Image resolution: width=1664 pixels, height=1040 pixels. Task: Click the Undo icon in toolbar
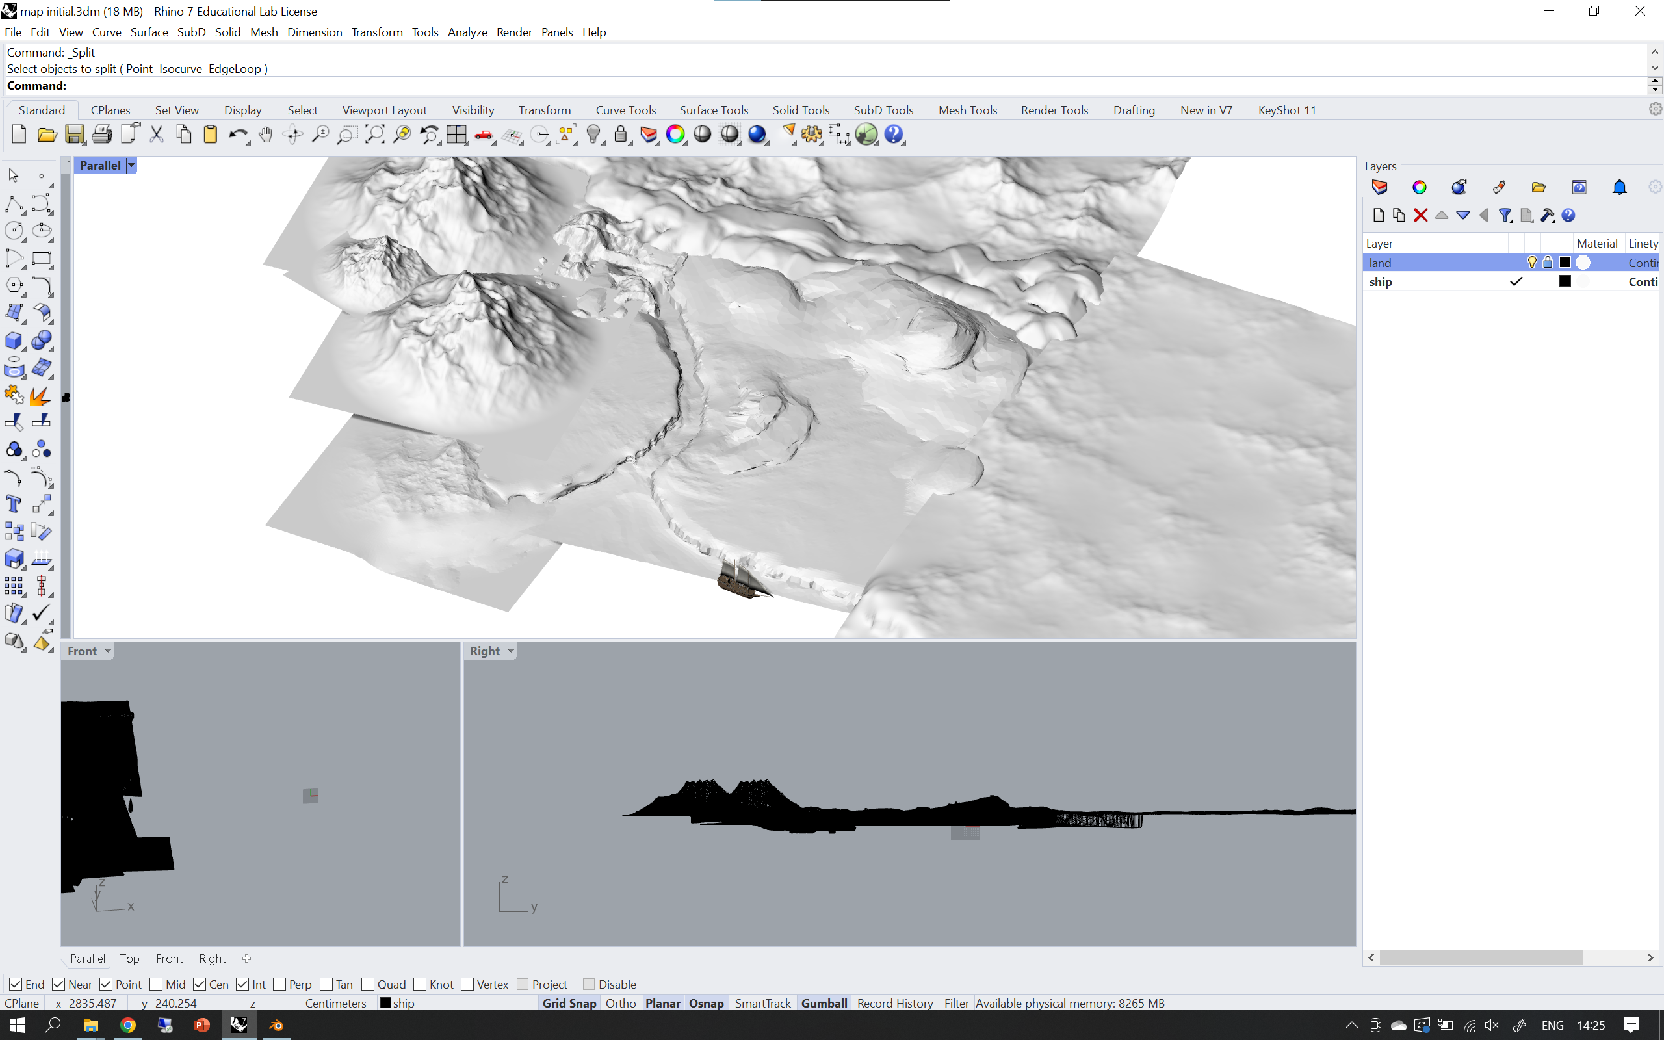click(x=237, y=134)
